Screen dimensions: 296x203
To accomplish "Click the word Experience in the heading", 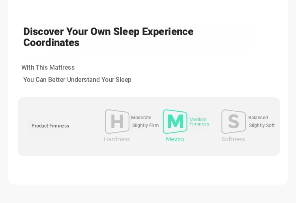I will click(x=168, y=31).
